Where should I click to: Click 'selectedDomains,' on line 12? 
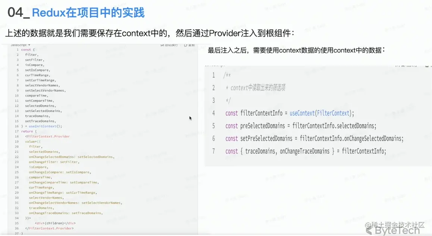coord(41,106)
